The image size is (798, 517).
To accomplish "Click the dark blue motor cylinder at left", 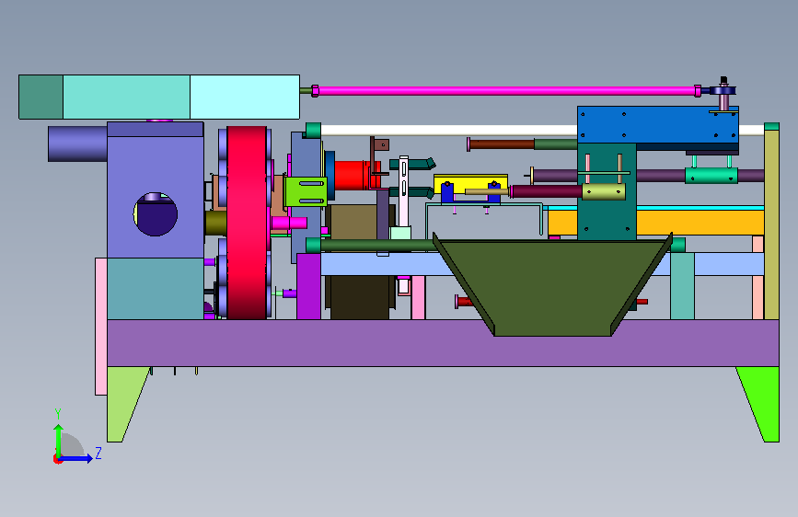I will (x=77, y=144).
